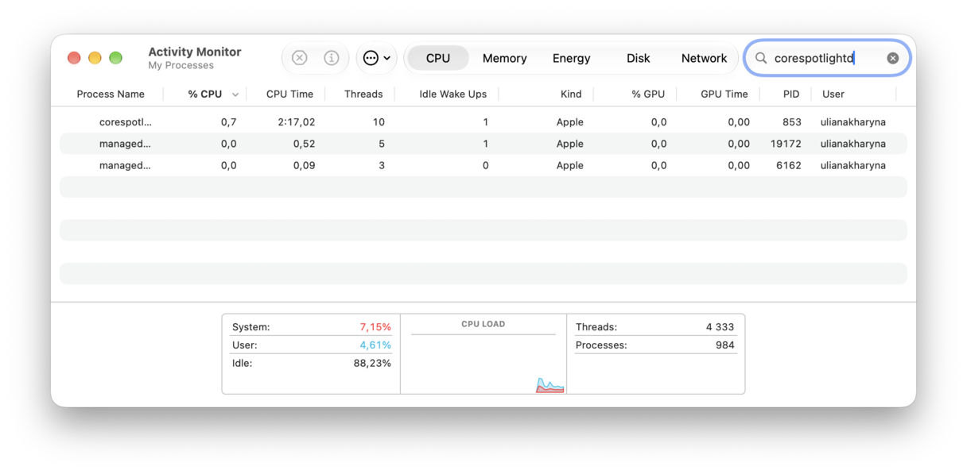Click the Processes count 984
Image resolution: width=967 pixels, height=474 pixels.
tap(725, 345)
